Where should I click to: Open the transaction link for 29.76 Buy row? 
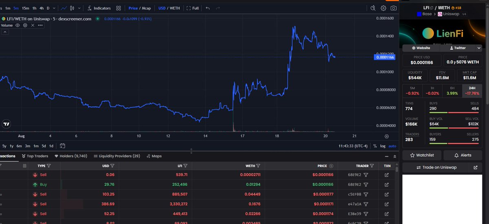point(387,184)
